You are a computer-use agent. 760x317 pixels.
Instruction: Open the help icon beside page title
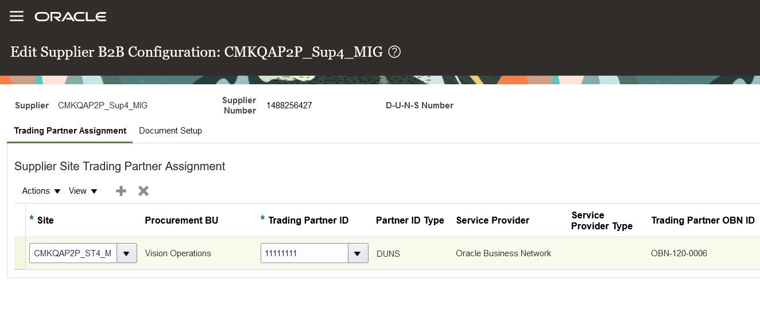click(394, 52)
